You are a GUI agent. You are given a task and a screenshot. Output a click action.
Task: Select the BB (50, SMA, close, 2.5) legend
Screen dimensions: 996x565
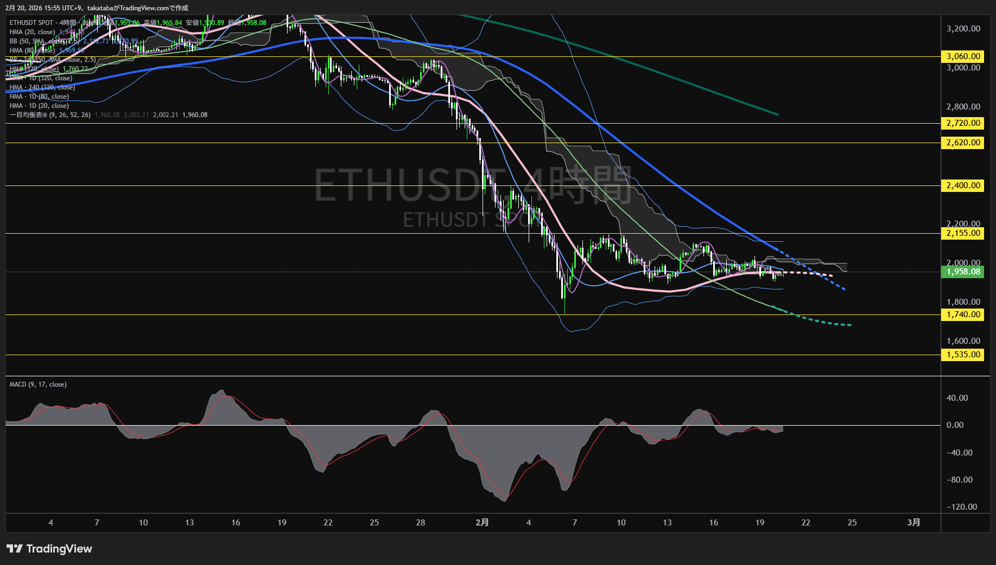click(45, 41)
